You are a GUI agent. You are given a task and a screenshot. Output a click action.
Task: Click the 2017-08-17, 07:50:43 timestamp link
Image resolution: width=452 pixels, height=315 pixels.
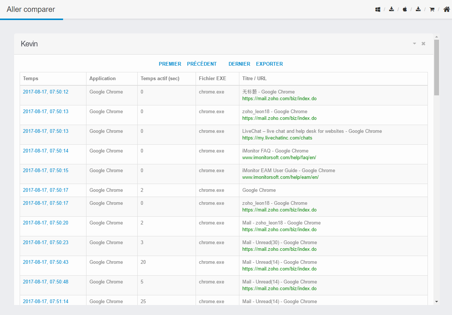point(46,262)
